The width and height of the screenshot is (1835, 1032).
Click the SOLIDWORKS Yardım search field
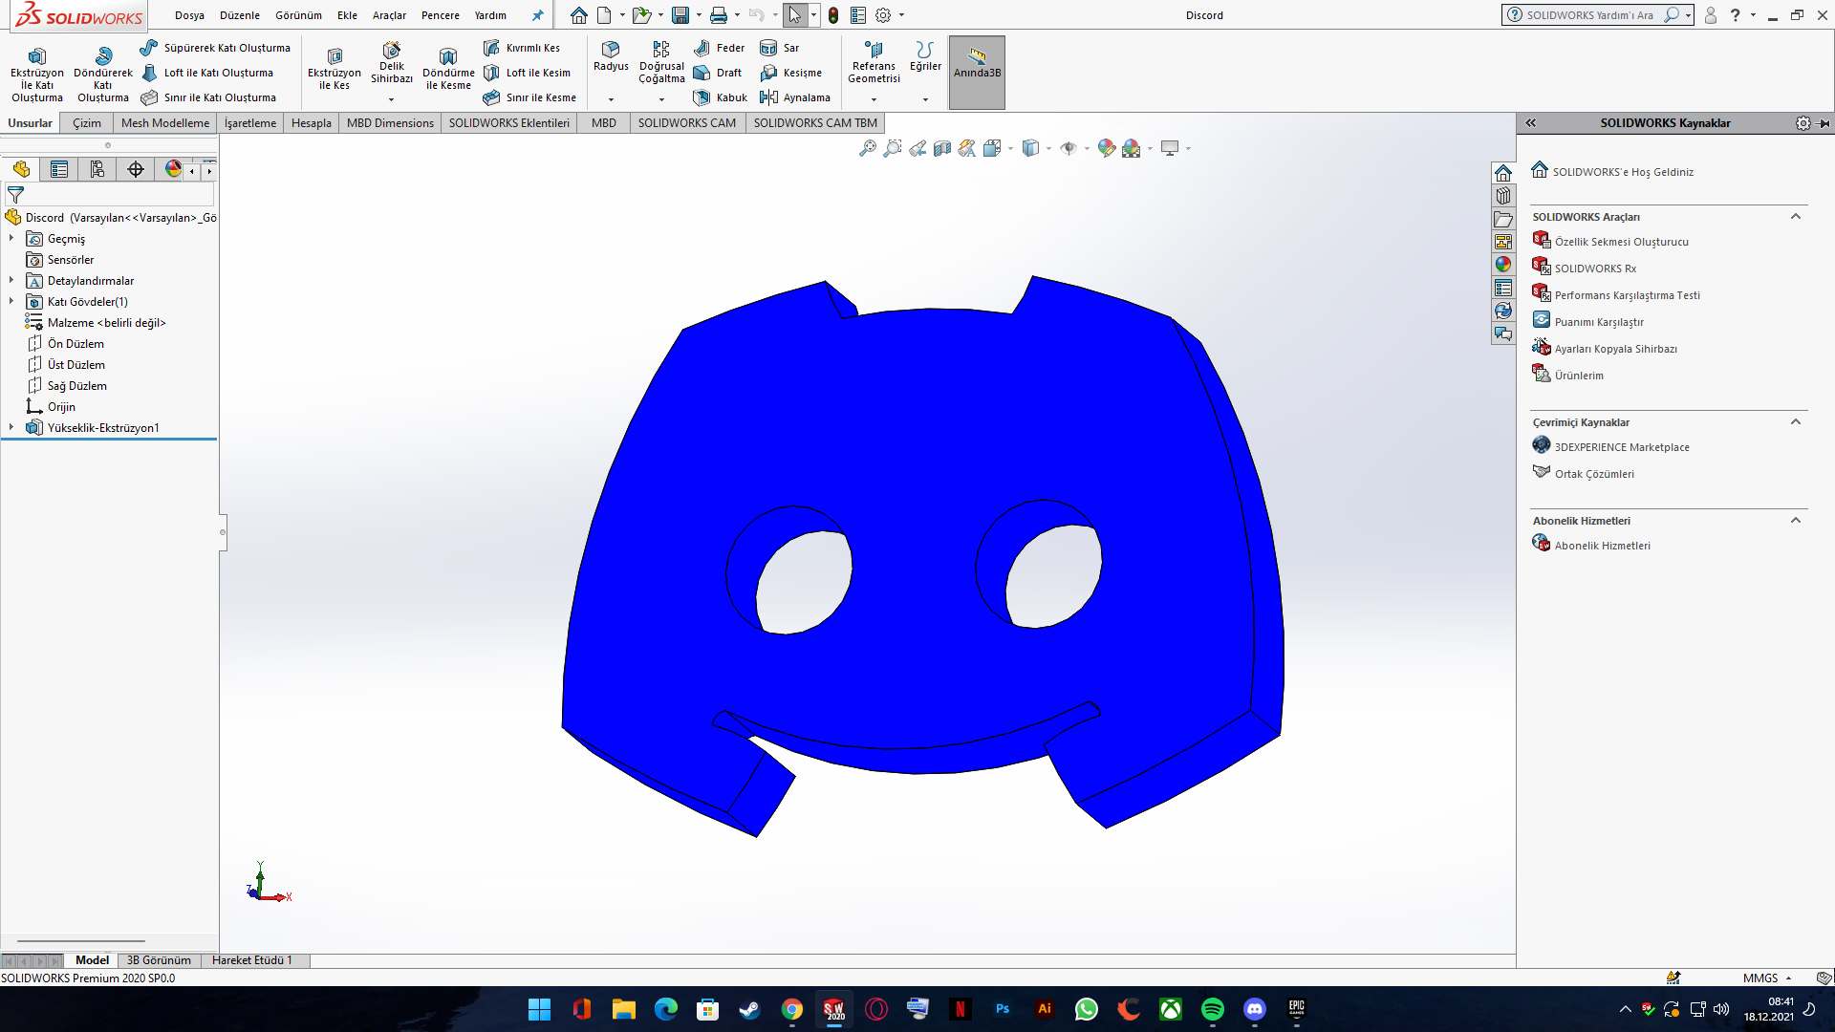(x=1588, y=15)
